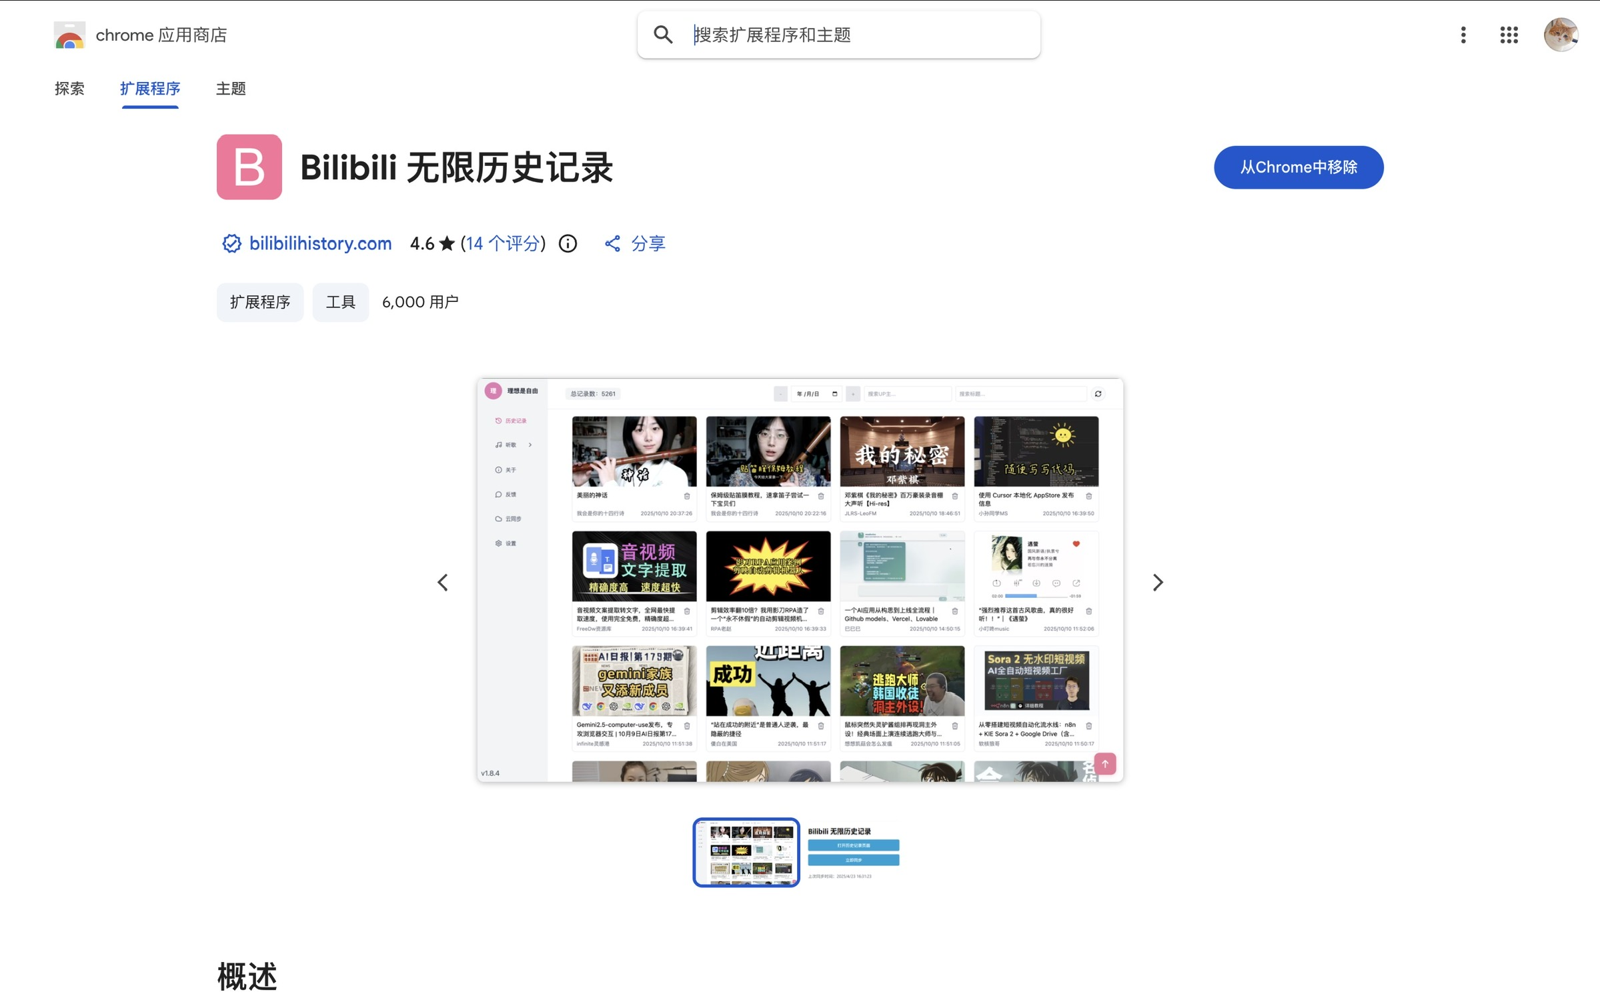The image size is (1600, 1000).
Task: Open the account profile avatar
Action: pos(1561,35)
